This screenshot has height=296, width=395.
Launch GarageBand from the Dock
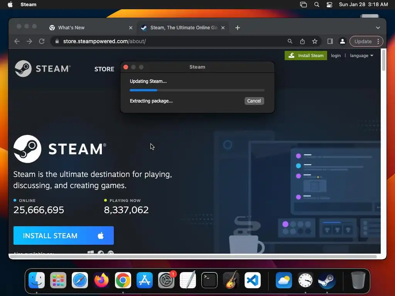231,280
